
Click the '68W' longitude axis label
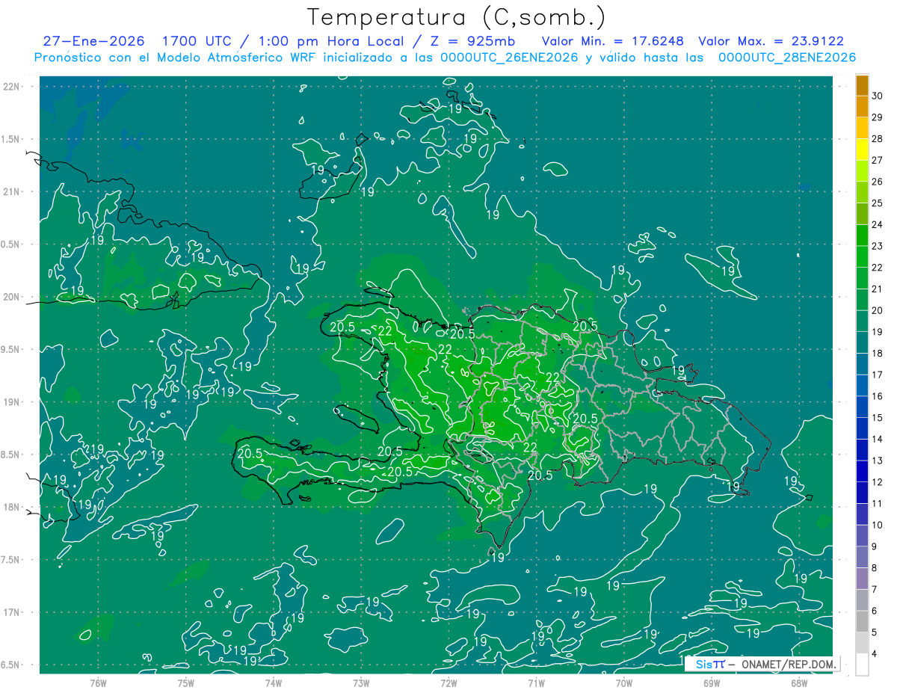(799, 683)
